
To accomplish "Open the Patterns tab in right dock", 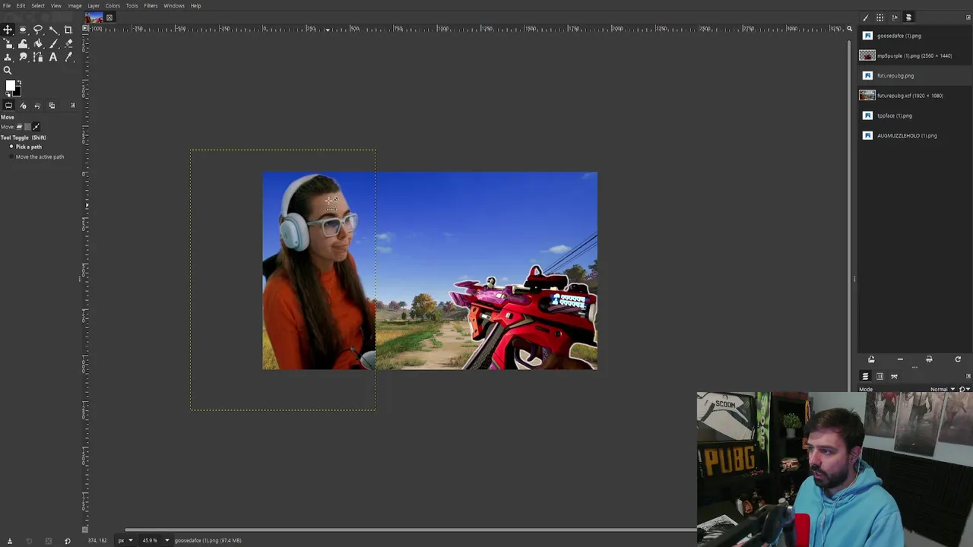I will coord(880,17).
